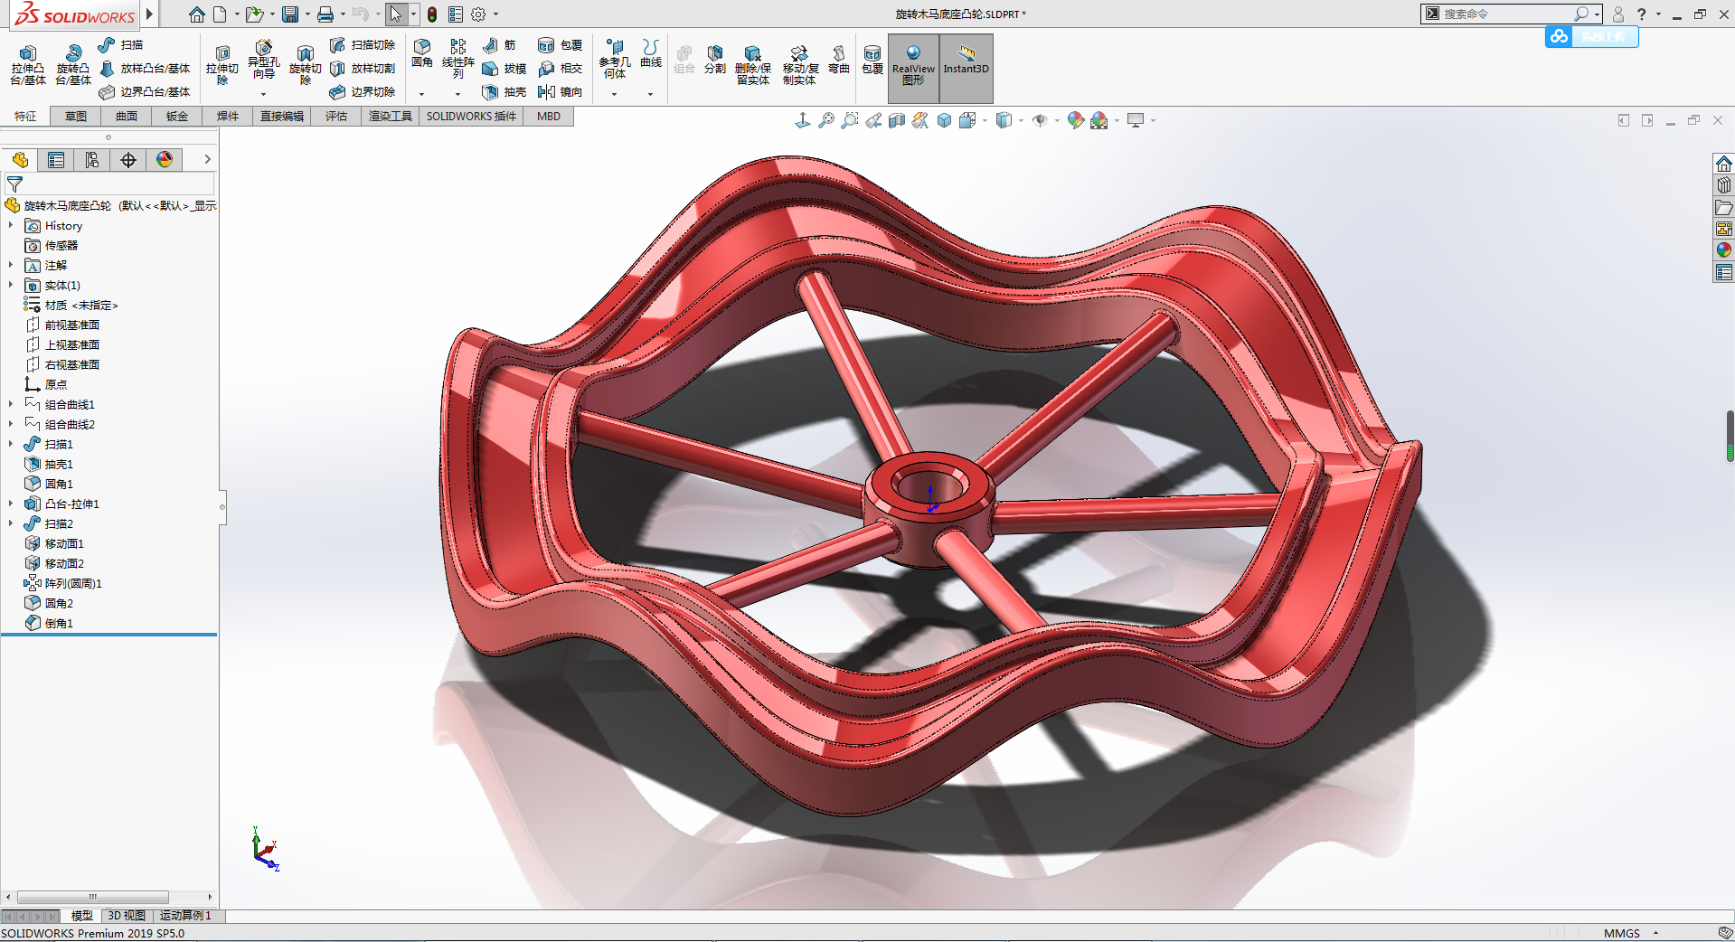Select the 移动/复制实体 move copy bodies tool
The image size is (1735, 942).
coord(800,65)
